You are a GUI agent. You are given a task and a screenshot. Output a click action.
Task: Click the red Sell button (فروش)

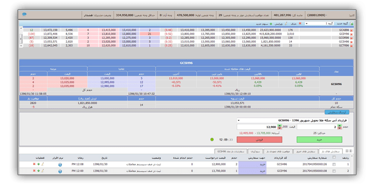(259, 139)
